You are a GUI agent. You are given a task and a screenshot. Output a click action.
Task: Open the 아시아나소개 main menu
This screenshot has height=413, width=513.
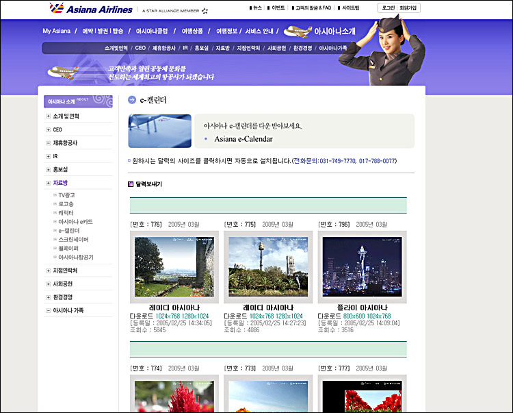334,31
